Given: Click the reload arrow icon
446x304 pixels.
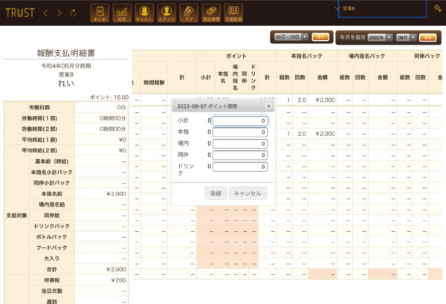Looking at the screenshot, I should (72, 13).
